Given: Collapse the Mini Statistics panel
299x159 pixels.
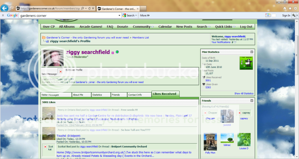Looking at the screenshot, I should pos(252,52).
